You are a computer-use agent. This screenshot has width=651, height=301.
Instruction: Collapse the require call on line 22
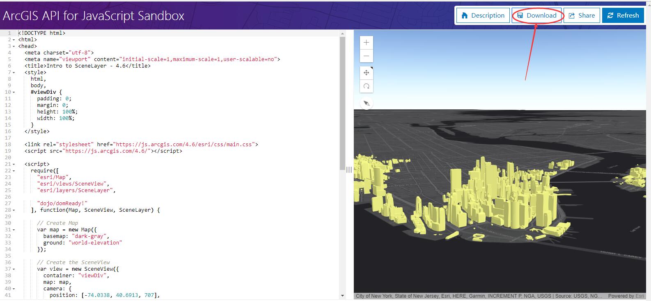[14, 171]
